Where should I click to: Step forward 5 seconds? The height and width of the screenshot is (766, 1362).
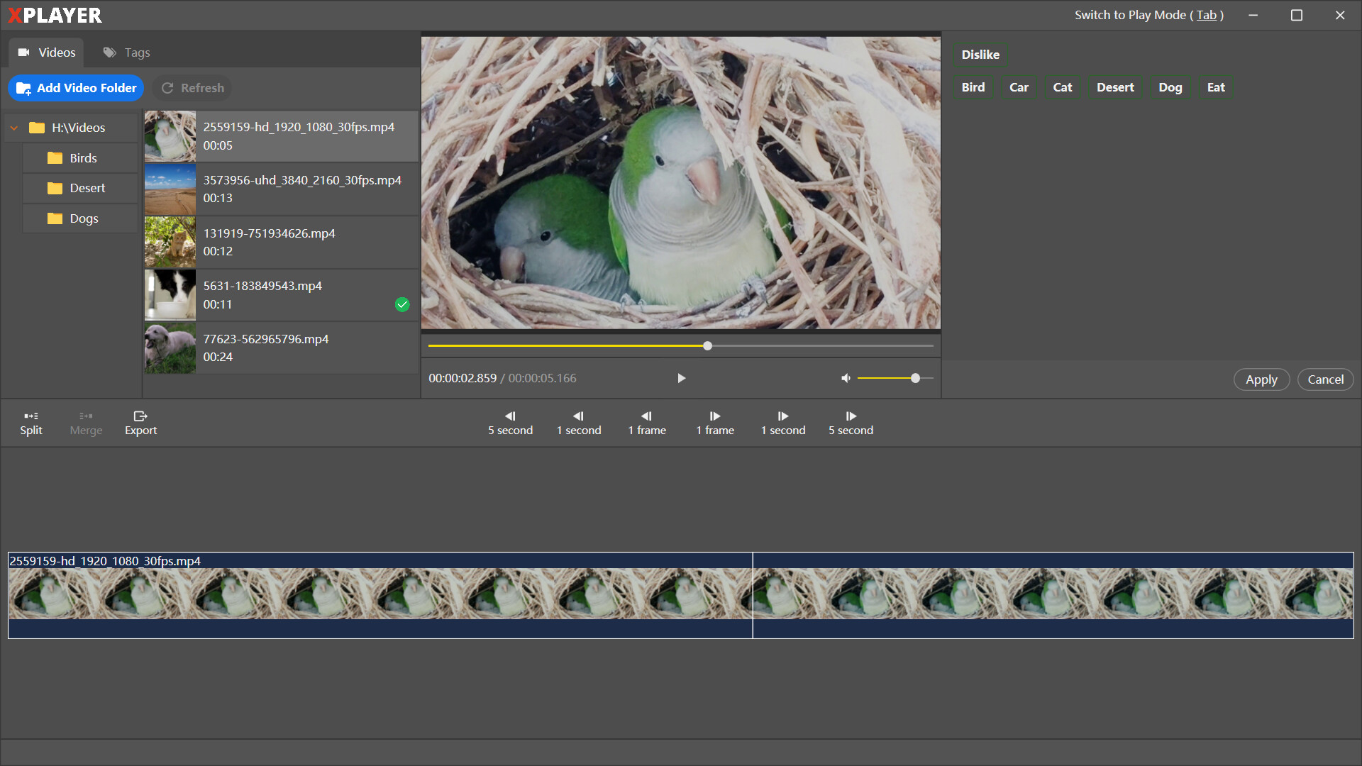coord(851,423)
